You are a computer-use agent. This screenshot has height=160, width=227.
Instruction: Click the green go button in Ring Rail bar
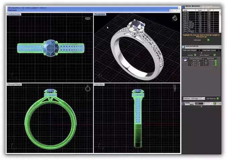(215, 104)
